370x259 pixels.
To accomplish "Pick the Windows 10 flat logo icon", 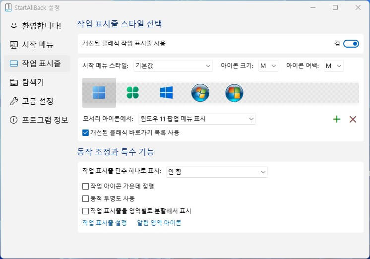I will click(x=166, y=93).
